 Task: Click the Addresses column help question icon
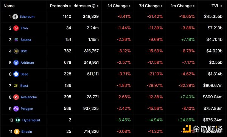pyautogui.click(x=94, y=6)
